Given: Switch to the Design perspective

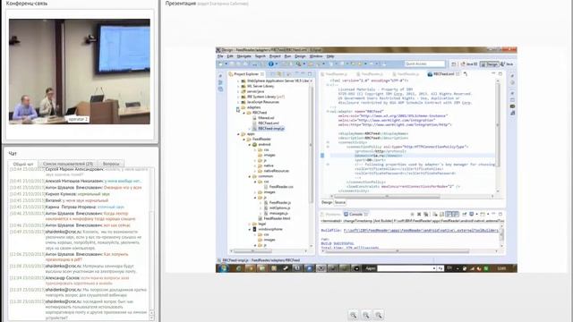Looking at the screenshot, I should (x=490, y=64).
